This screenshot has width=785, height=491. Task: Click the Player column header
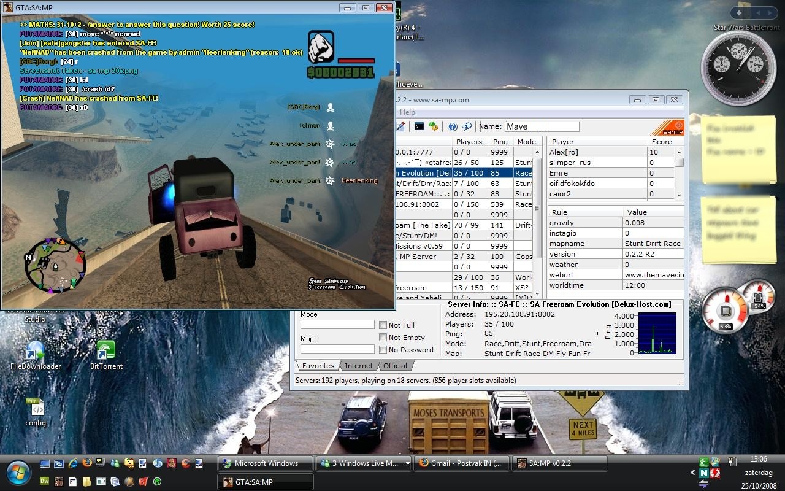(x=597, y=142)
